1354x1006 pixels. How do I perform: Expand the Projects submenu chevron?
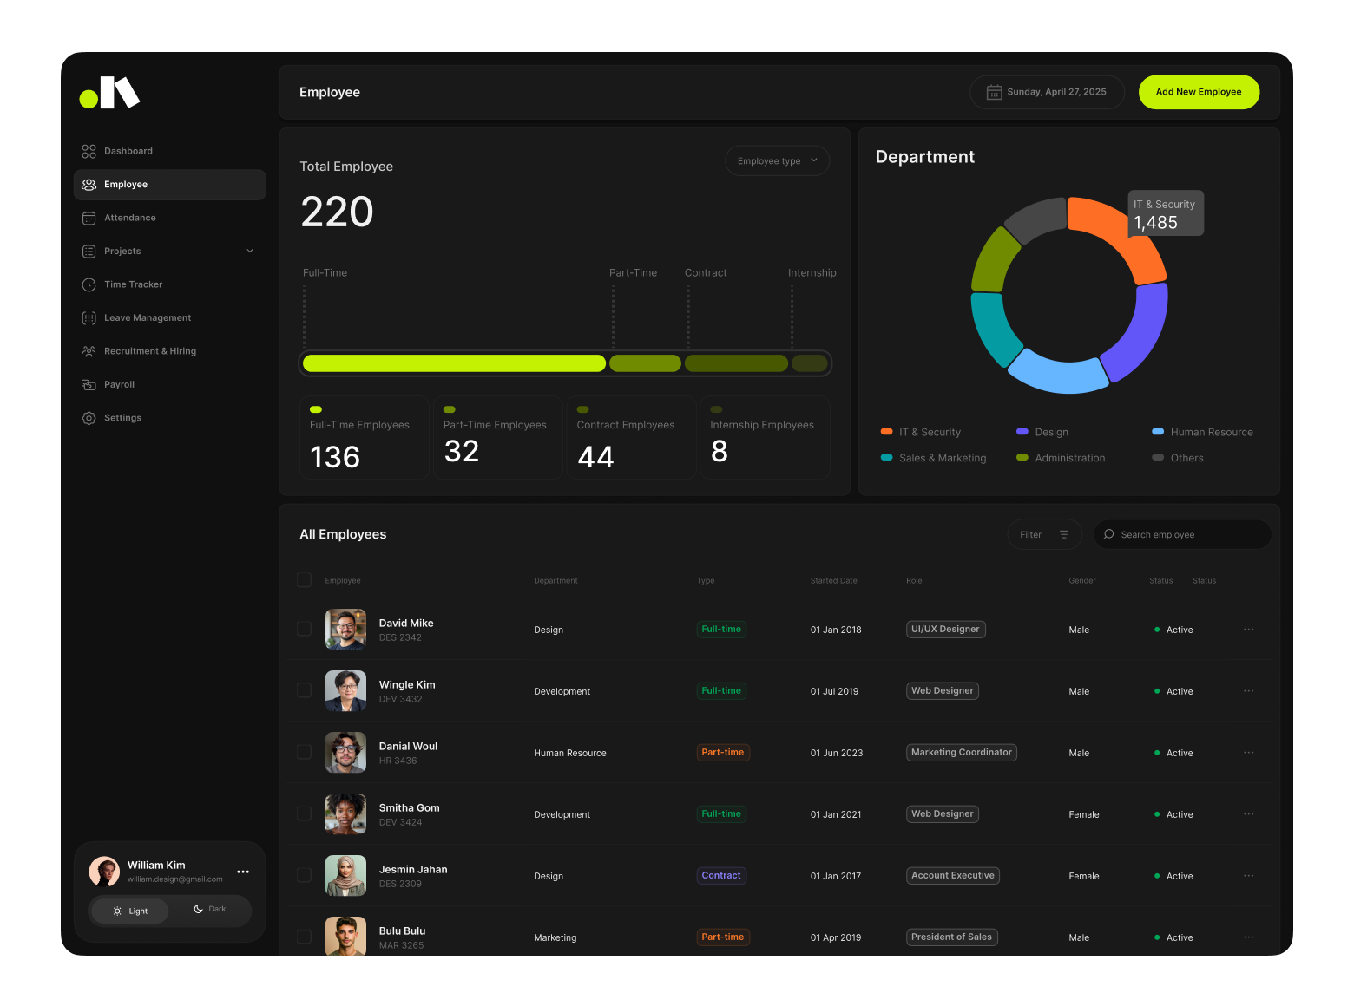point(250,251)
